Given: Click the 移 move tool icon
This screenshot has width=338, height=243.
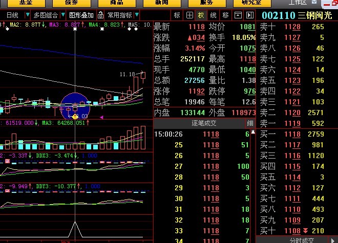Looking at the screenshot, I should click(x=225, y=15).
